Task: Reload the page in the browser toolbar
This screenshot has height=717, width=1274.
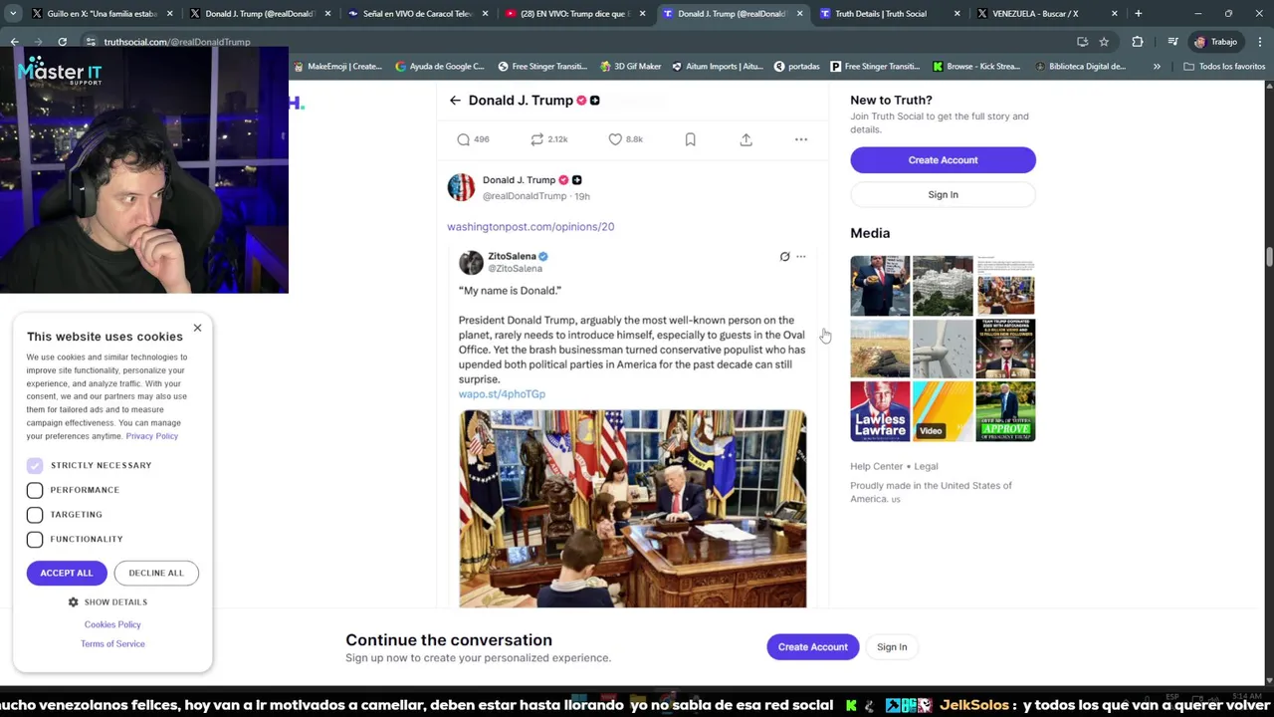Action: tap(62, 42)
